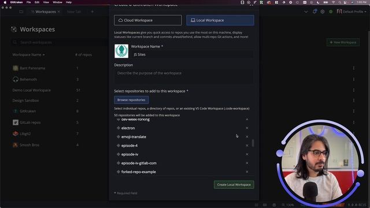Open the Libgit2 workspace
The height and width of the screenshot is (208, 370).
25,133
